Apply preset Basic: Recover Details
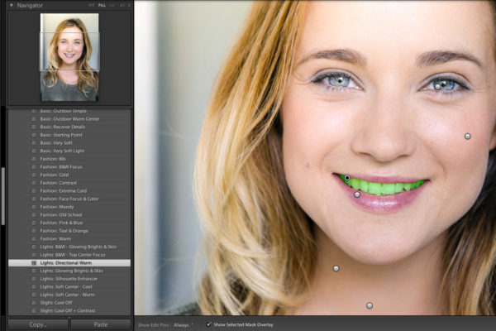Screen dimensions: 496x331 (x=69, y=127)
